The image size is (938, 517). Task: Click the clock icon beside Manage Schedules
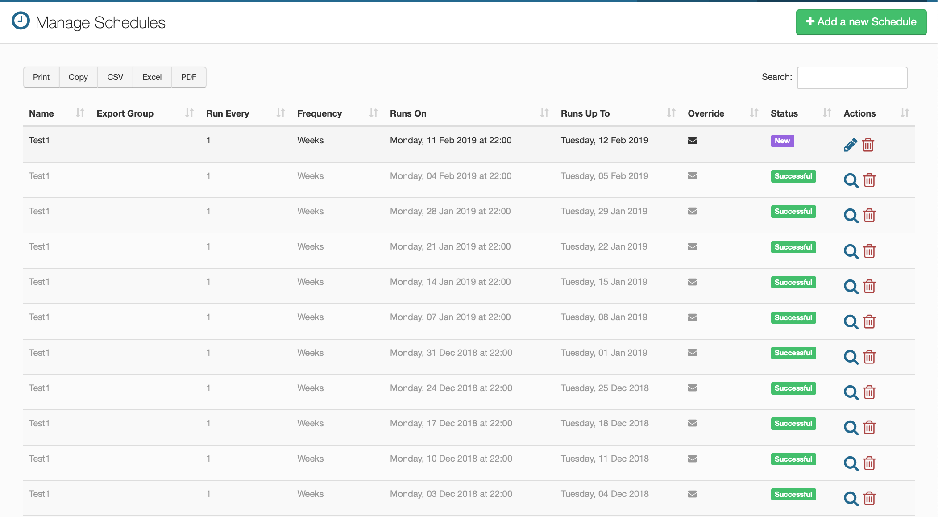pos(21,21)
